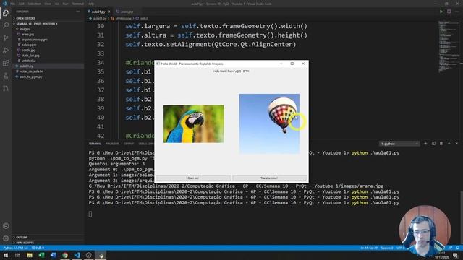The image size is (463, 260).
Task: Open Word from the taskbar
Action: 53,255
